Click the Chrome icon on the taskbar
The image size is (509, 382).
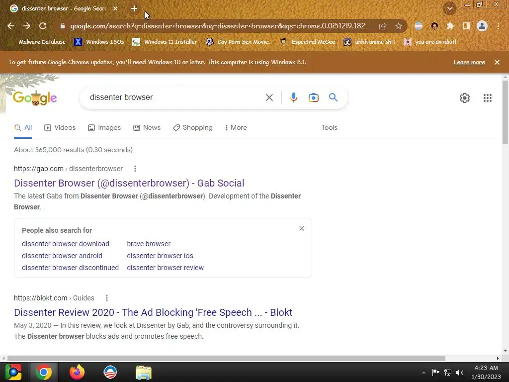point(44,372)
